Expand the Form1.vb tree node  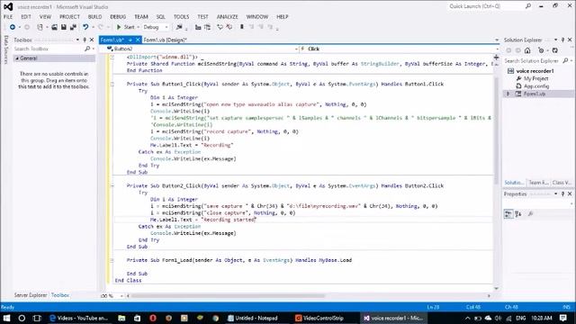pyautogui.click(x=508, y=94)
